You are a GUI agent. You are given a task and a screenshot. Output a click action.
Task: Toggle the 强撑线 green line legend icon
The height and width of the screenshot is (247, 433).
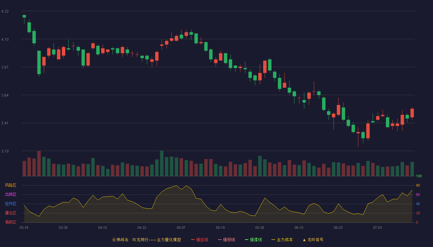click(x=247, y=240)
